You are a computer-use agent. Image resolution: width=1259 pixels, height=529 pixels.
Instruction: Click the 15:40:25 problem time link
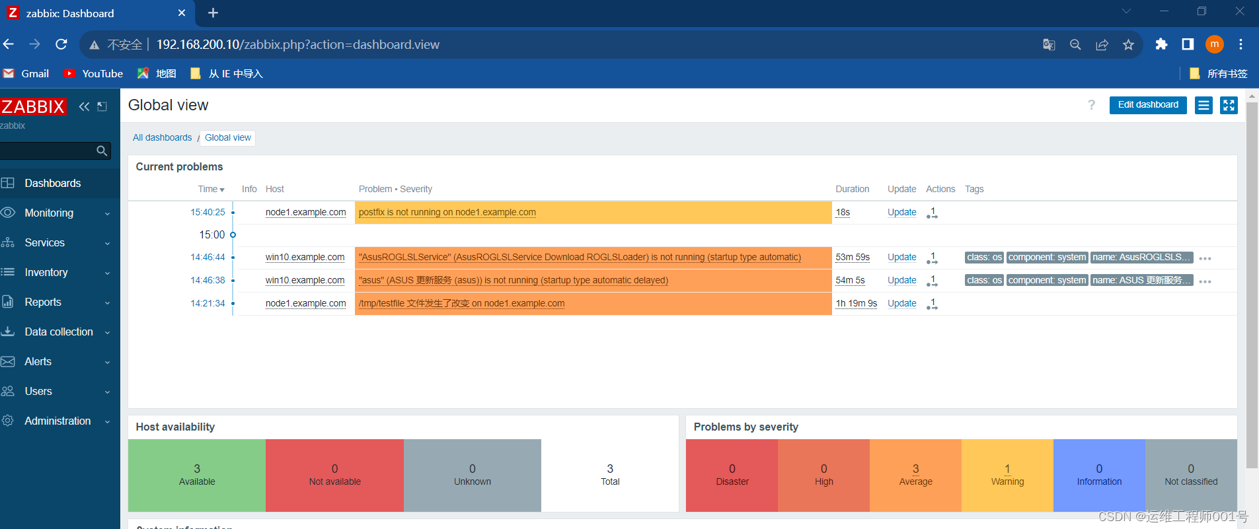click(x=208, y=212)
